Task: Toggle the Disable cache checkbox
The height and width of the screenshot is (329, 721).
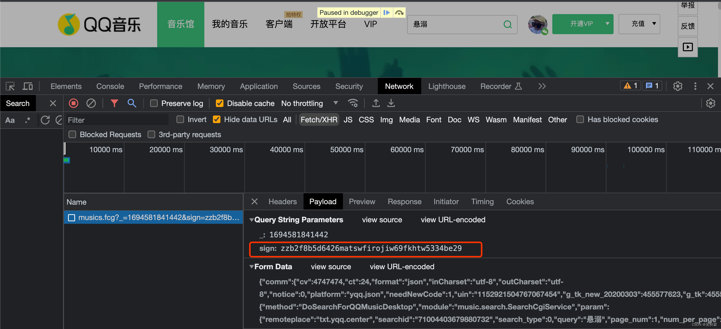Action: 219,103
